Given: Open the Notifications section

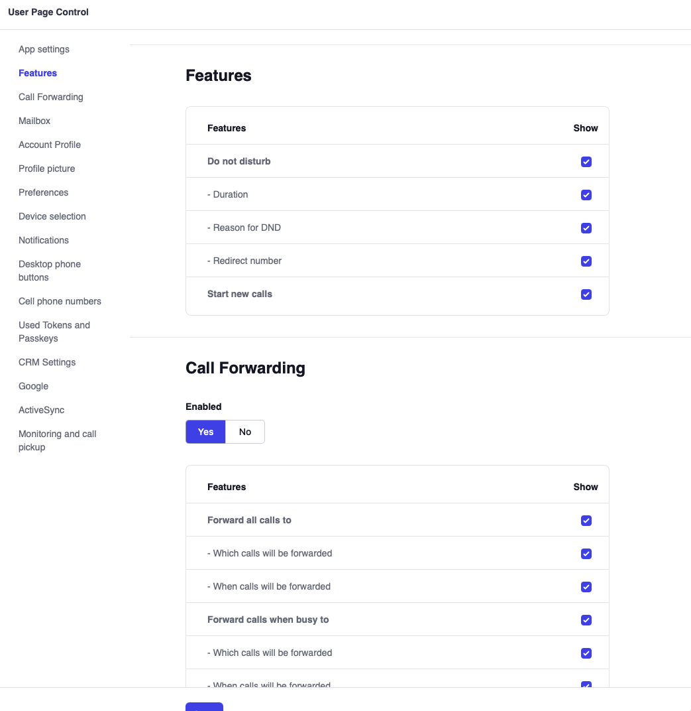Looking at the screenshot, I should [43, 240].
